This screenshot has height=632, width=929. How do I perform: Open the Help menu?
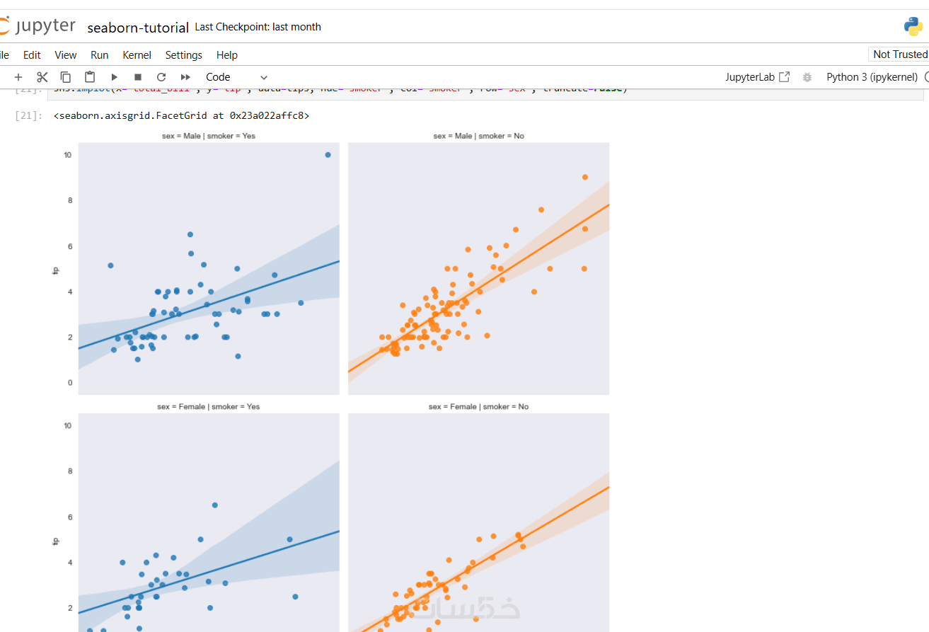coord(227,54)
